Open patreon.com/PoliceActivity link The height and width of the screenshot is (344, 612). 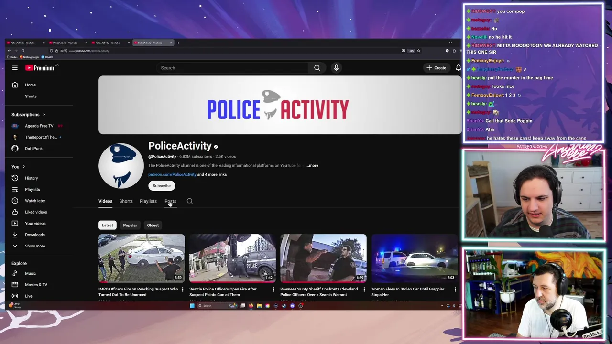tap(172, 175)
